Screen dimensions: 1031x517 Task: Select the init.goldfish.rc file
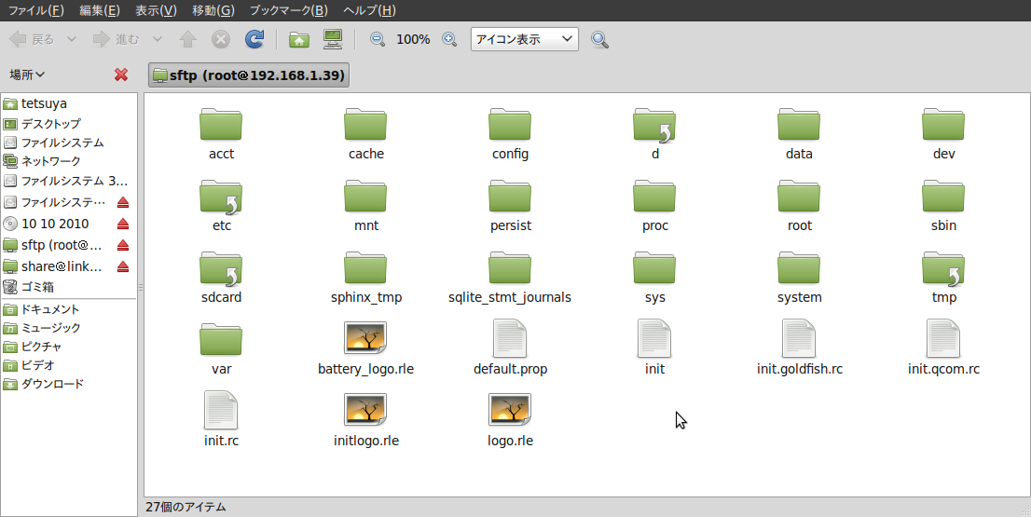pos(799,339)
